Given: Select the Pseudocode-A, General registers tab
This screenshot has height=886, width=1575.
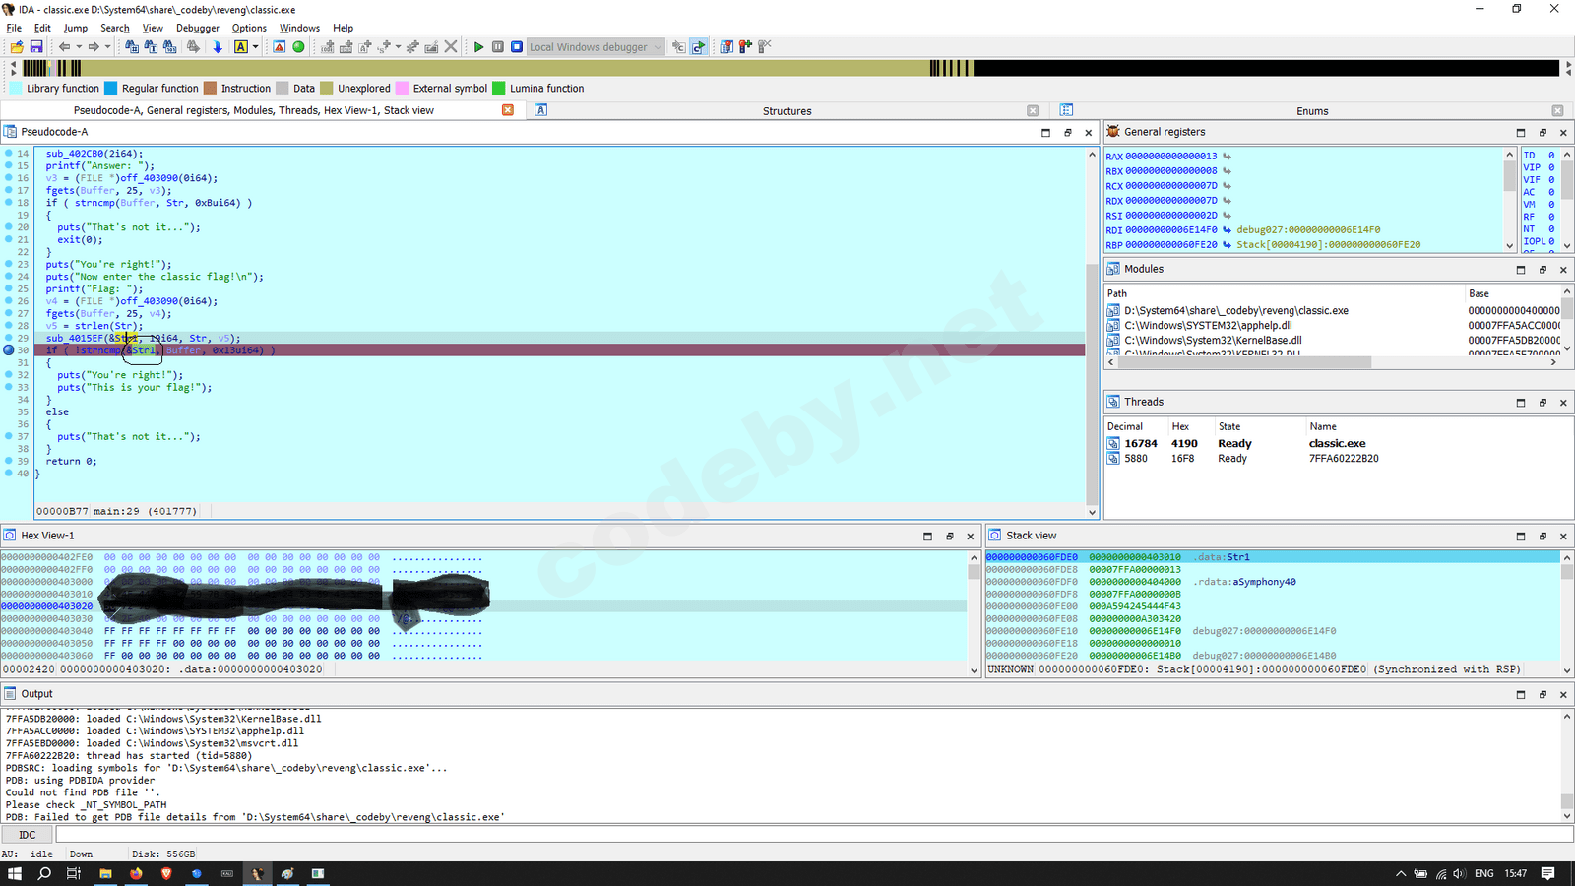Looking at the screenshot, I should pos(254,111).
